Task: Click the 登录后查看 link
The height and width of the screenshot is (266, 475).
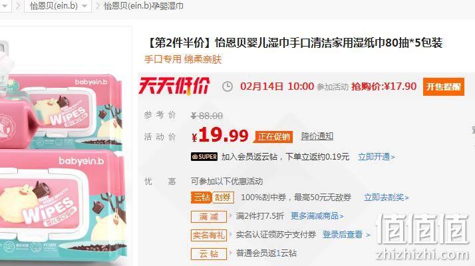Action: click(x=346, y=235)
